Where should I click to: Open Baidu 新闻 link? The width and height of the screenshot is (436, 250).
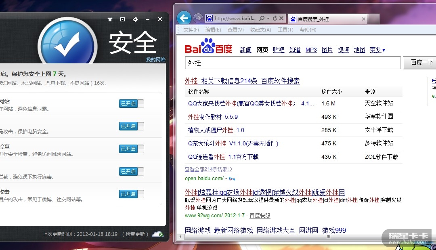pyautogui.click(x=245, y=50)
